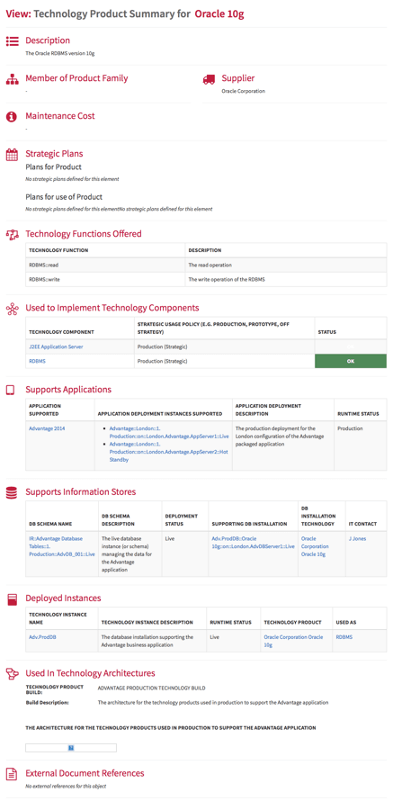Screen dimensions: 393x810
Task: Click the green OK status cell
Action: click(351, 361)
